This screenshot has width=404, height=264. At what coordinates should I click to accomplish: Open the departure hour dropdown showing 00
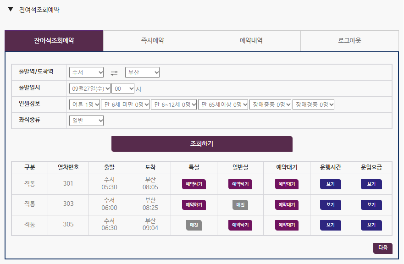pyautogui.click(x=124, y=88)
